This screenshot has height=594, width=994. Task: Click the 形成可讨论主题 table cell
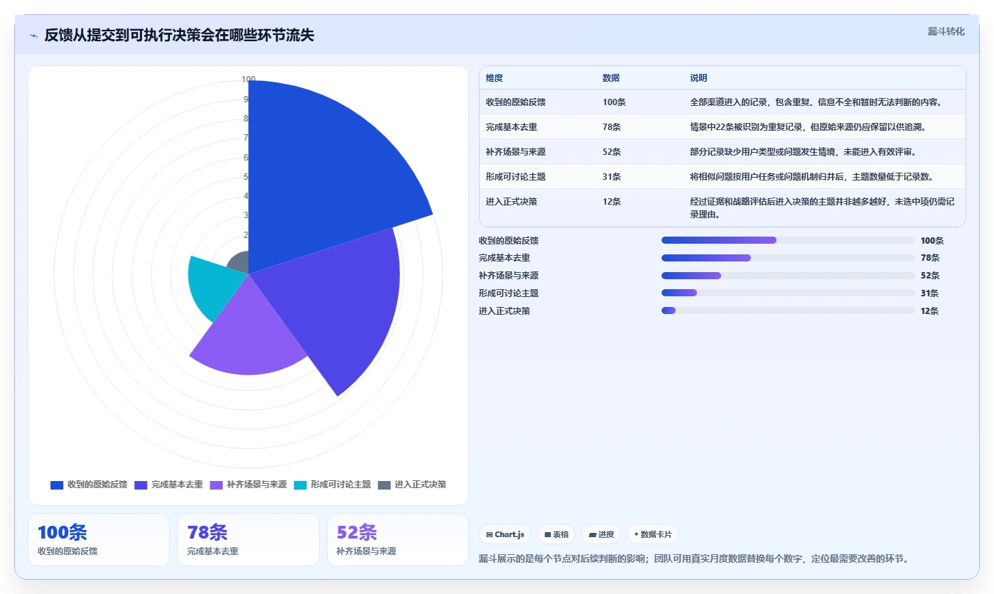coord(516,177)
